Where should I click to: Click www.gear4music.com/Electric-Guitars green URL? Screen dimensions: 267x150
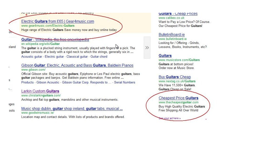48,26
